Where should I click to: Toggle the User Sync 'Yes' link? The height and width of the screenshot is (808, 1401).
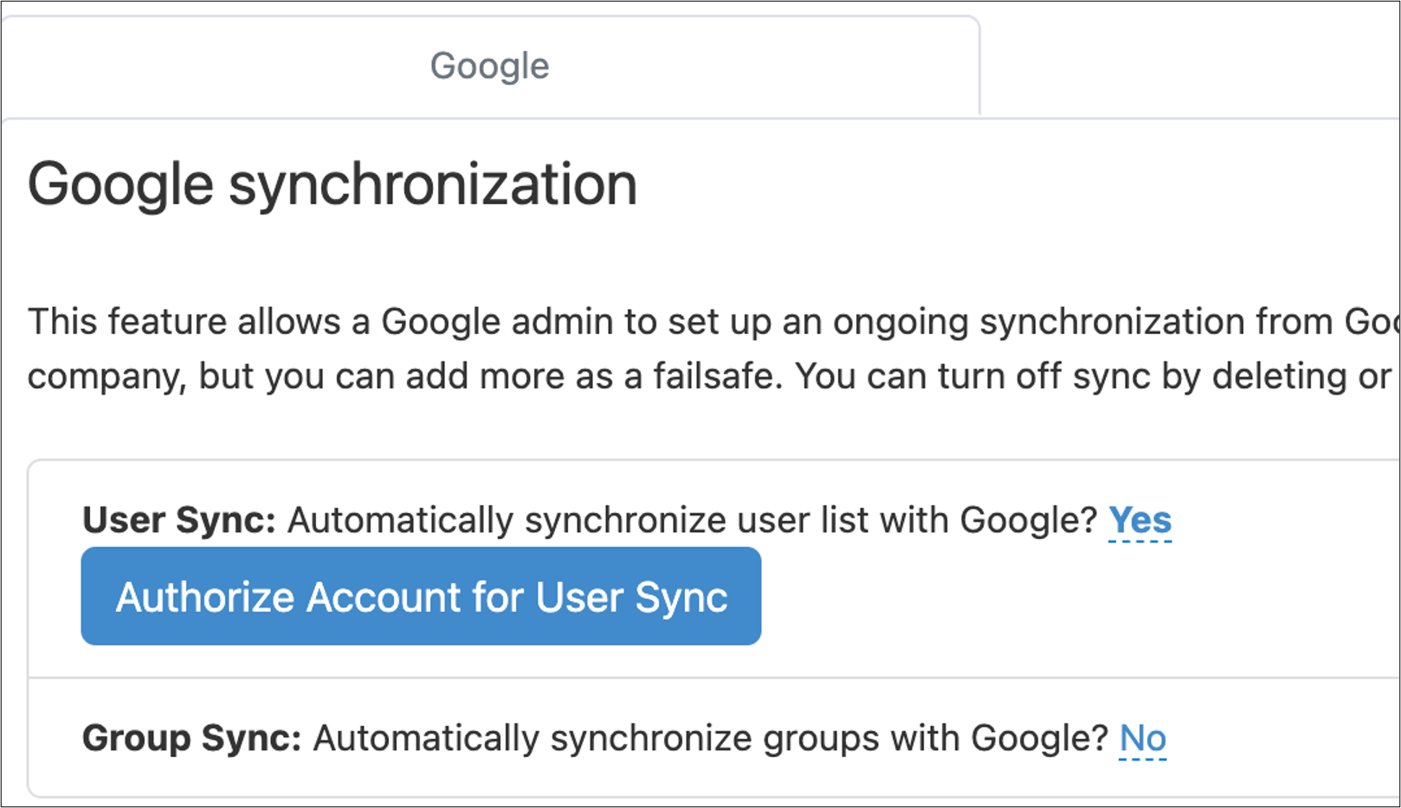coord(1140,521)
